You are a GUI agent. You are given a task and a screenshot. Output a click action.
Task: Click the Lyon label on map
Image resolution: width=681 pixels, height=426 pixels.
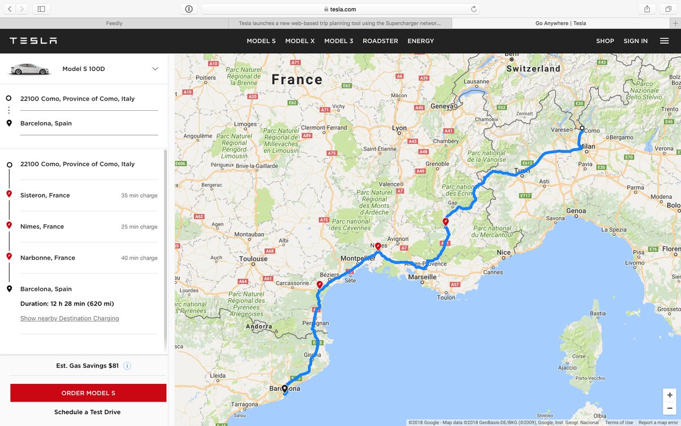[x=400, y=128]
